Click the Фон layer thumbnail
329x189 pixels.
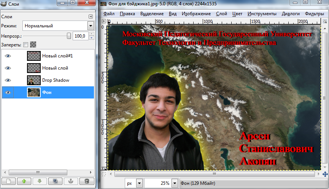(x=34, y=92)
